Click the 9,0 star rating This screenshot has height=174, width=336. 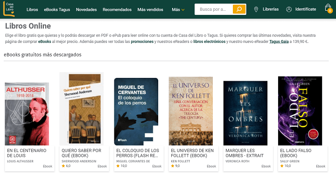(175, 166)
